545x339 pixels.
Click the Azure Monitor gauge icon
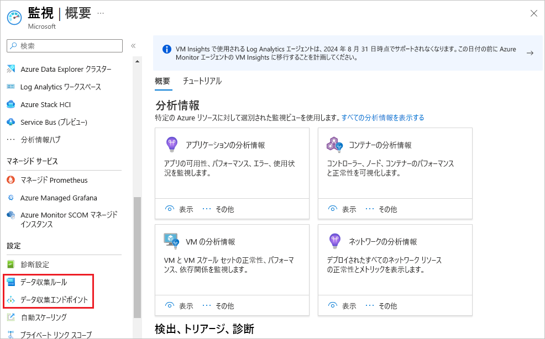click(14, 17)
